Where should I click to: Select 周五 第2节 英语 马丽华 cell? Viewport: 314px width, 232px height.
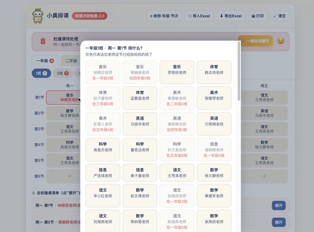pos(264,113)
